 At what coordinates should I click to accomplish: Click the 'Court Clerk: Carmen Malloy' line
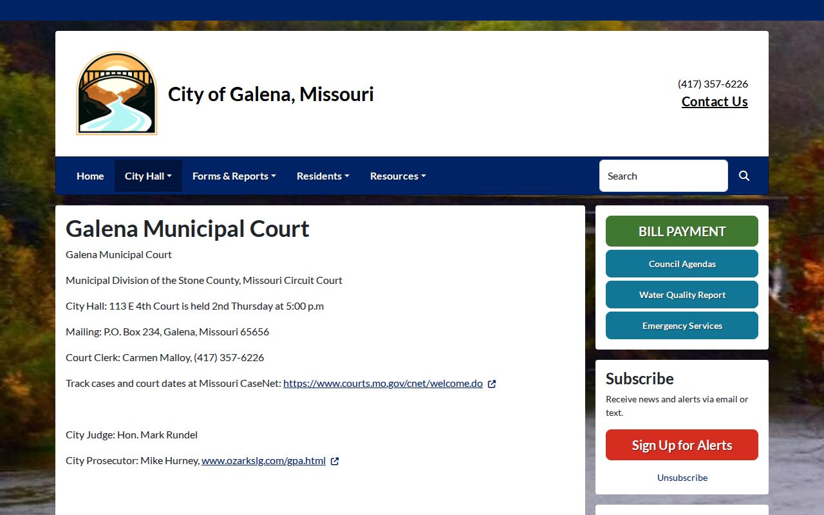tap(165, 357)
